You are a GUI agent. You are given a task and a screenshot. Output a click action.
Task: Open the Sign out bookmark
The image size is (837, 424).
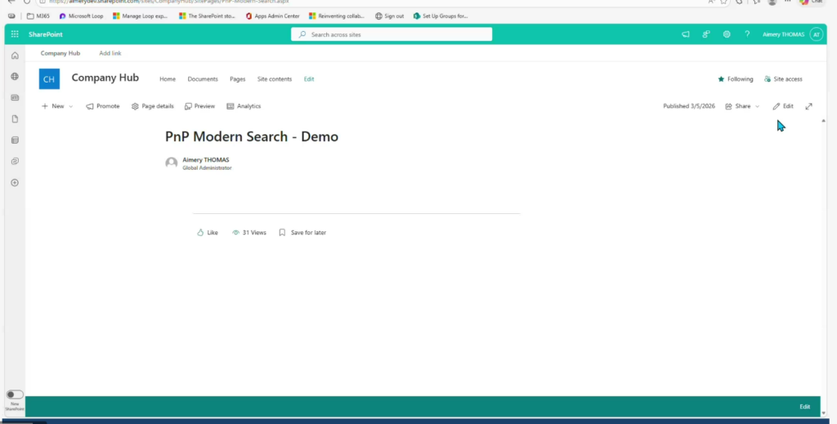tap(390, 16)
